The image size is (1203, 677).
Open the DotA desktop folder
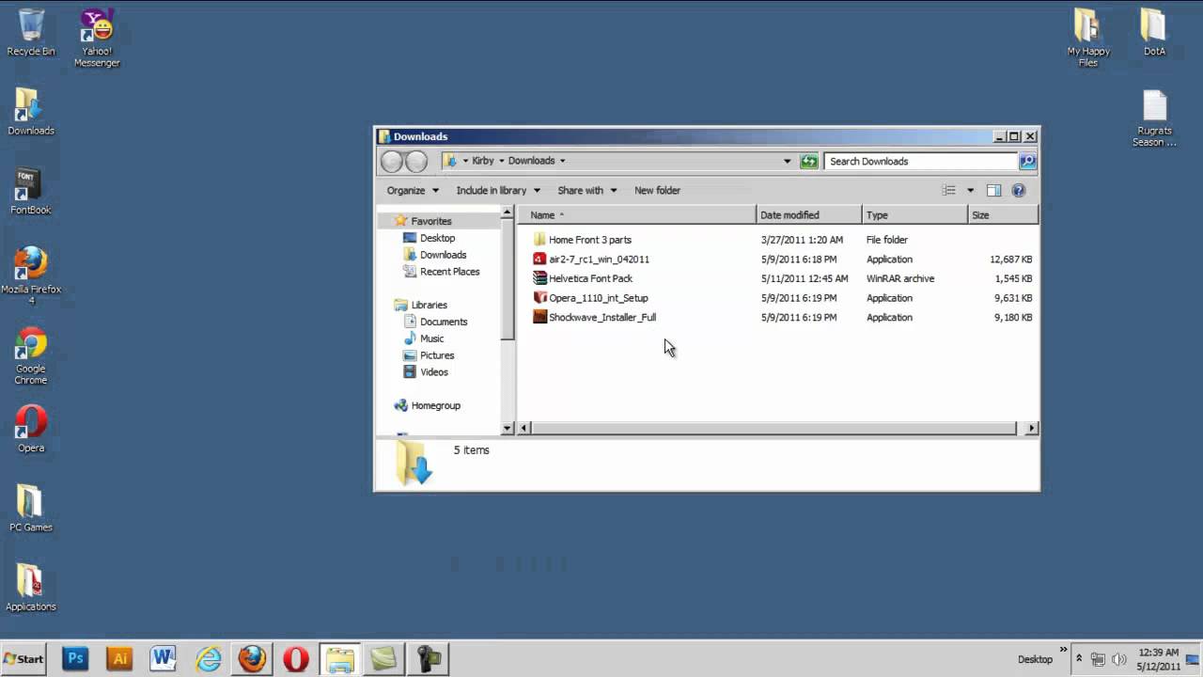click(x=1154, y=33)
